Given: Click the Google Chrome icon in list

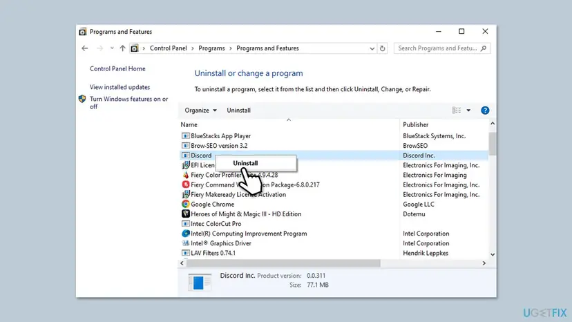Looking at the screenshot, I should pos(185,205).
